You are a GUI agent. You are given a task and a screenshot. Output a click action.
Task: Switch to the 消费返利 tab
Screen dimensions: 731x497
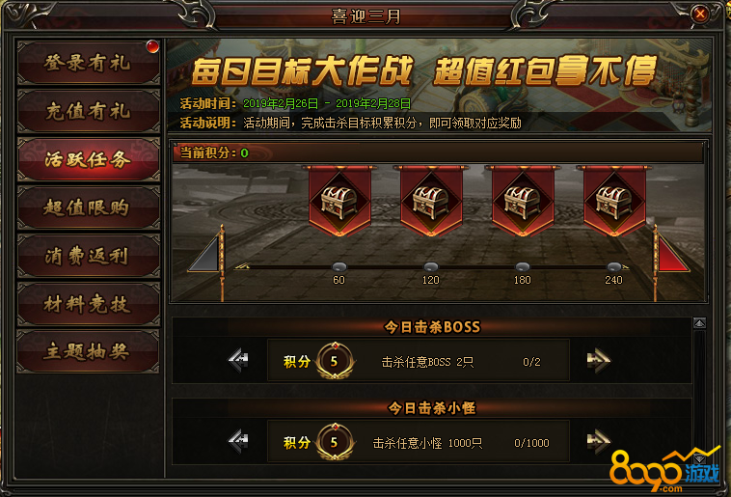click(88, 256)
